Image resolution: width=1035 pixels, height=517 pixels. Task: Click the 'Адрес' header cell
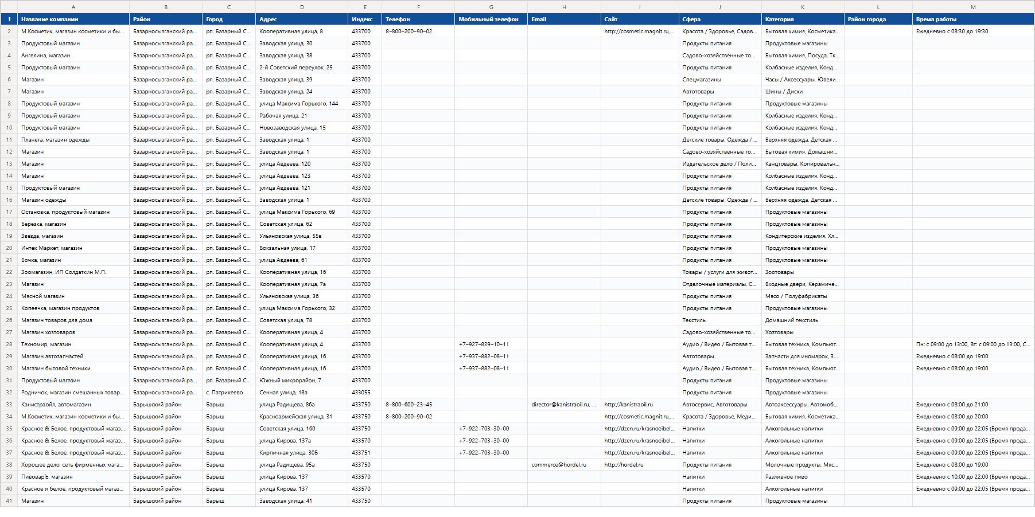[x=302, y=19]
